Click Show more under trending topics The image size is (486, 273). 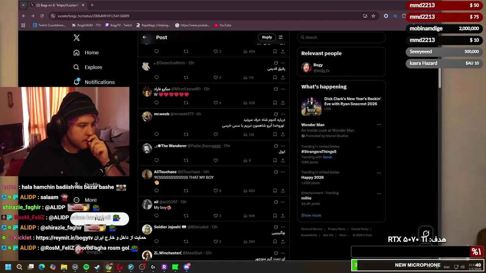point(311,215)
